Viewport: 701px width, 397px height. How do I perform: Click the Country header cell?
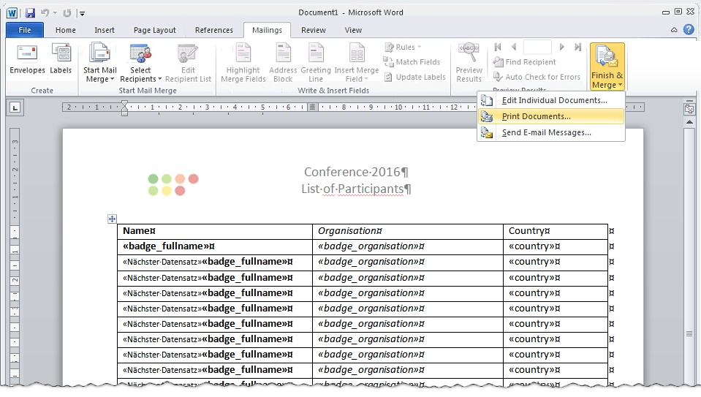click(x=556, y=231)
